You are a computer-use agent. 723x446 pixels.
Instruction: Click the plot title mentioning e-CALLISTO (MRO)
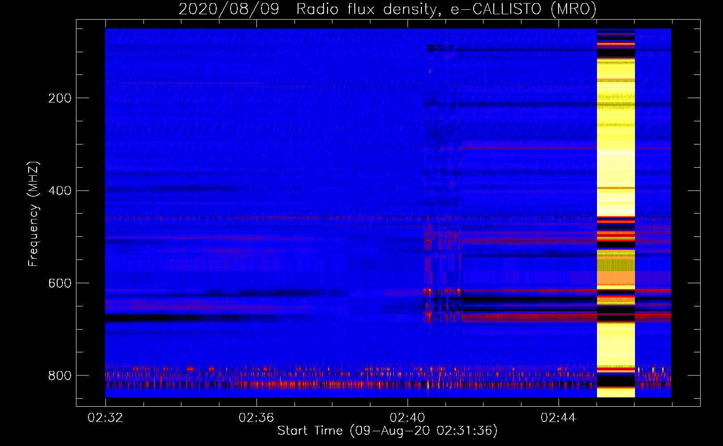pyautogui.click(x=388, y=9)
